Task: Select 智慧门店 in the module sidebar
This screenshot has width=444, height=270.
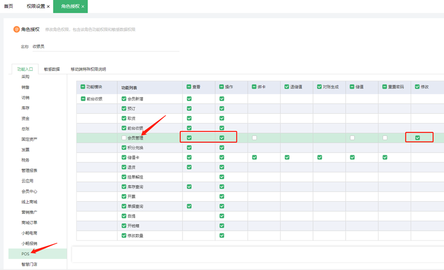Action: 29,264
